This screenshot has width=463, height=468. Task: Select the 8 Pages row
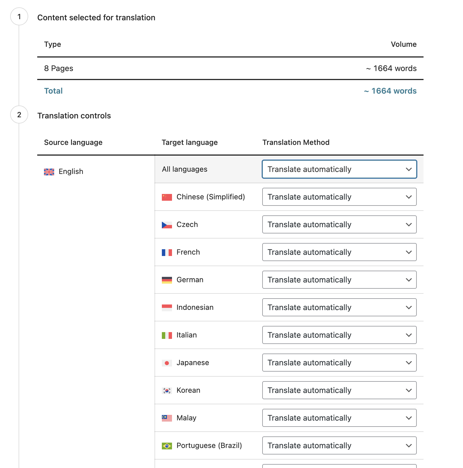(230, 68)
